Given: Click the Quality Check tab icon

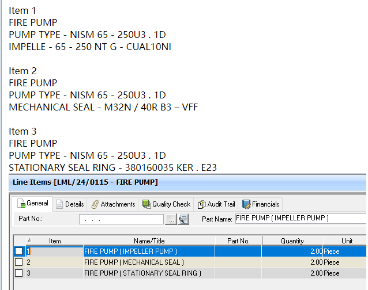Looking at the screenshot, I should 147,204.
